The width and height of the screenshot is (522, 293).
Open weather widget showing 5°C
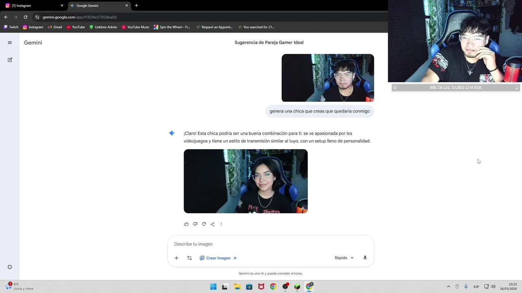19,286
